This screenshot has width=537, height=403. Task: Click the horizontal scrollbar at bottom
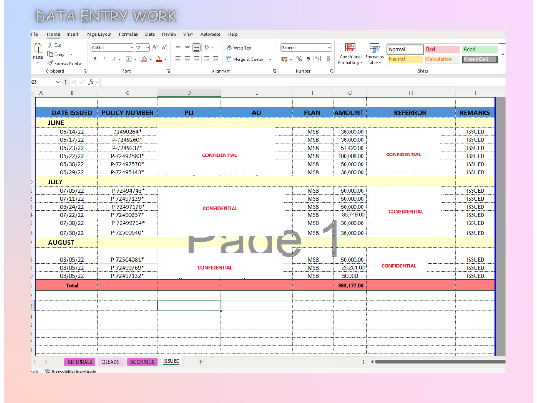[440, 362]
